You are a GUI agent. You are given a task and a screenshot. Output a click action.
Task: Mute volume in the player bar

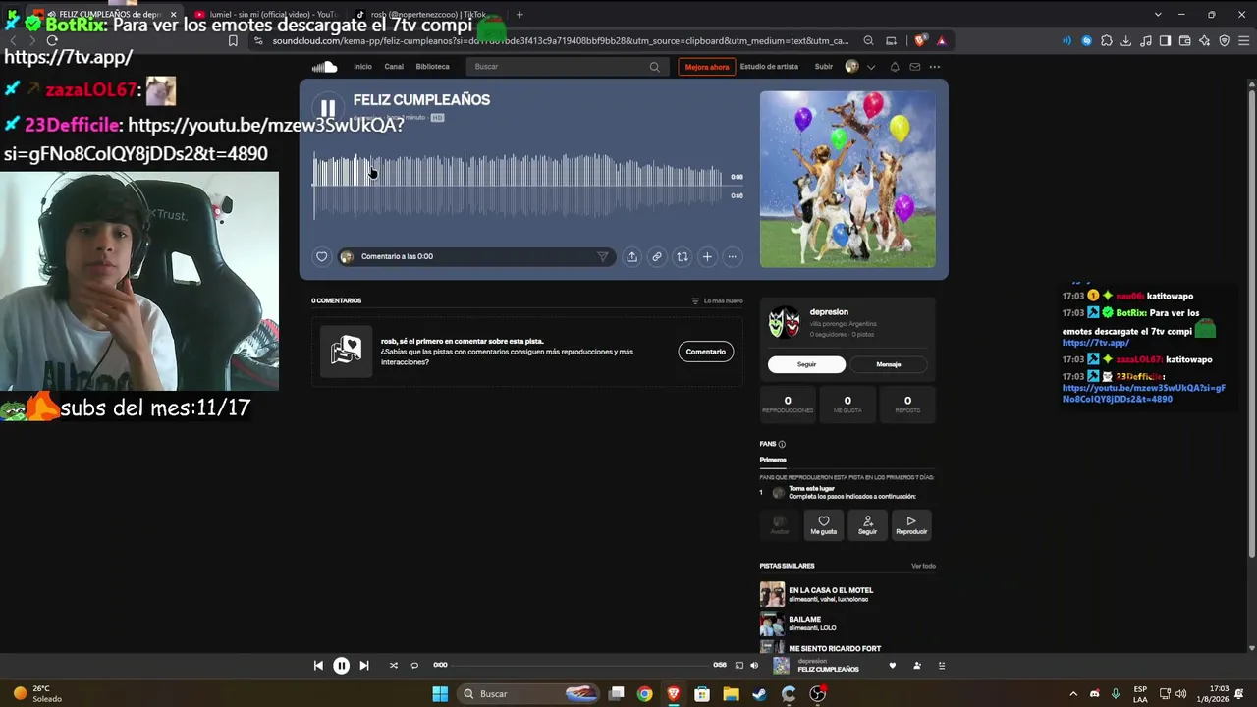(754, 666)
